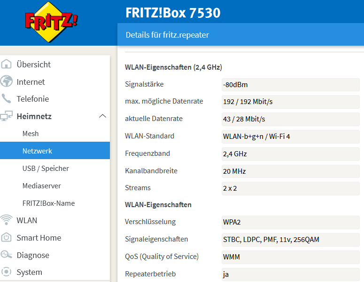
Task: Click the Frequenzband field showing 2,4 GHz
Action: [x=291, y=154]
